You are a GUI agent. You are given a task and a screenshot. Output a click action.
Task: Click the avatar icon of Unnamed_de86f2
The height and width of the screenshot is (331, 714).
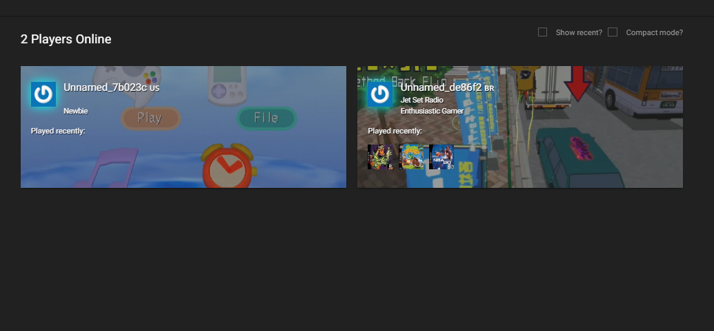click(380, 94)
